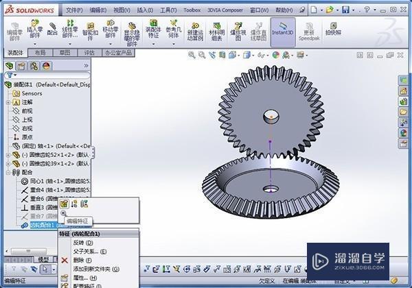Click the Open file folder icon

click(x=330, y=10)
